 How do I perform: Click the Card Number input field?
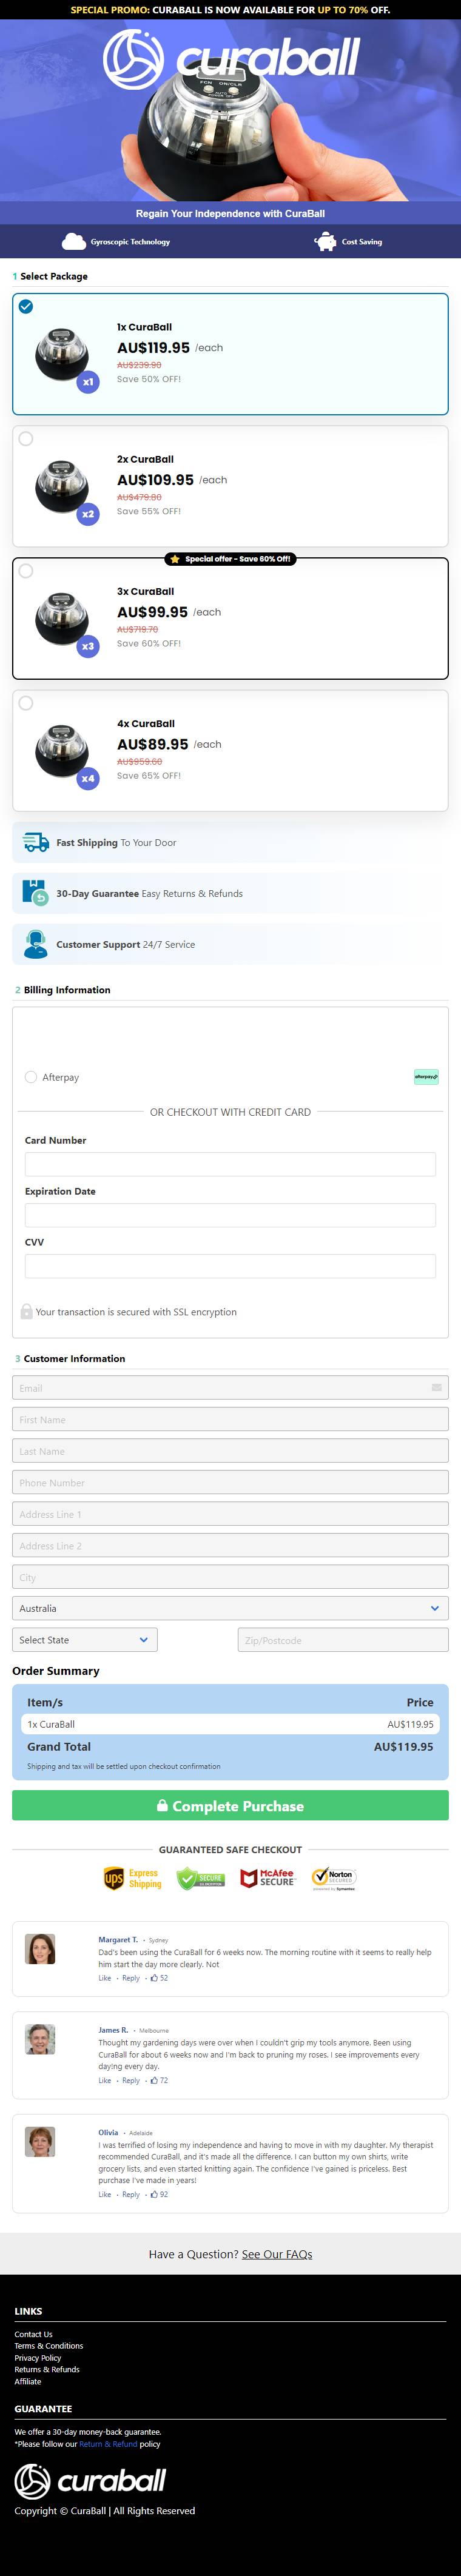[x=230, y=1164]
